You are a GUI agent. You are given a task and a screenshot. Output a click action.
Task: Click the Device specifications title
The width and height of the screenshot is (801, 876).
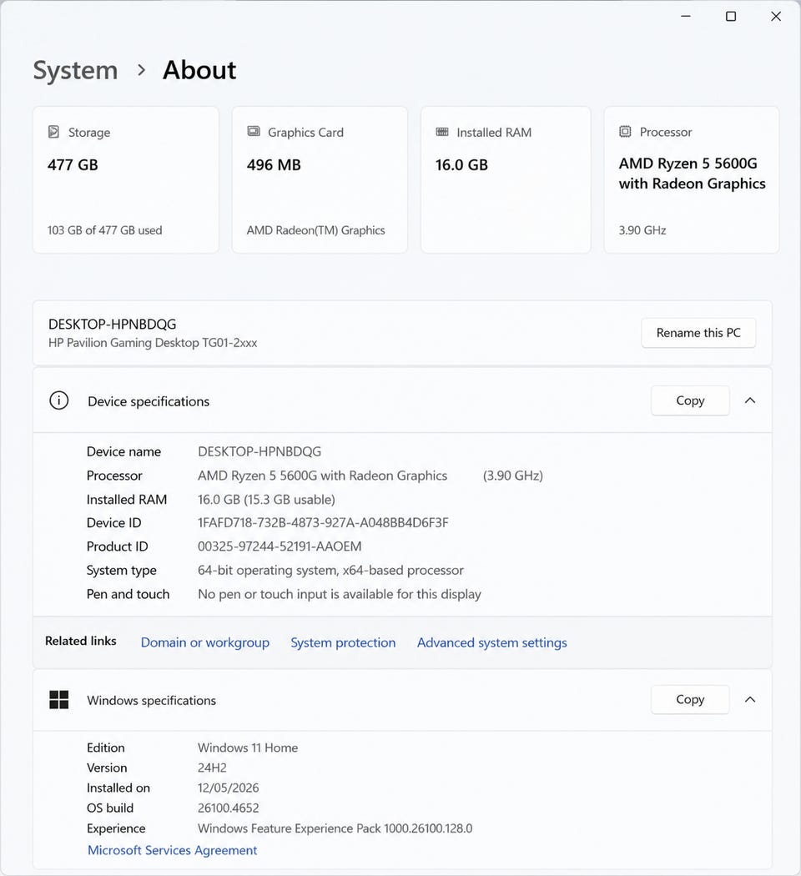coord(149,401)
